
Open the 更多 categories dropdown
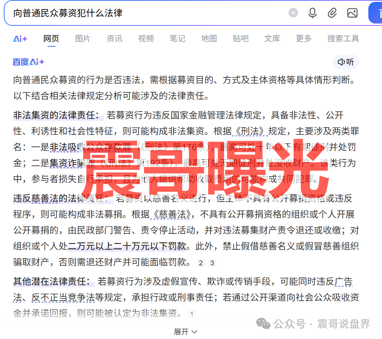point(303,38)
